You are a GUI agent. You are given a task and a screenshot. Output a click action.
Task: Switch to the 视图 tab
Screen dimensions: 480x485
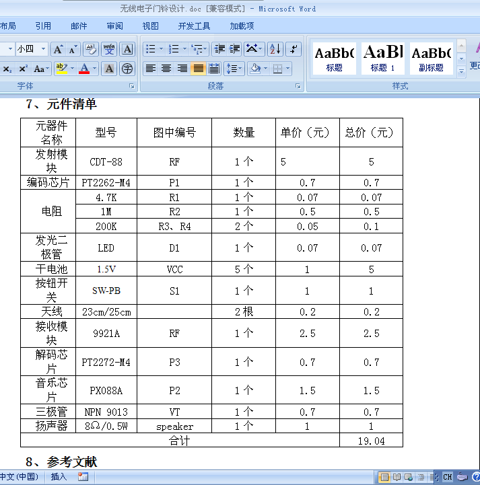(150, 26)
